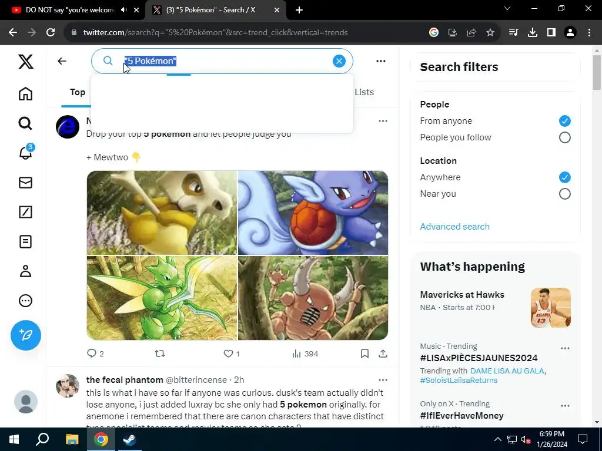
Task: Open Chrome address bar URL
Action: point(215,33)
